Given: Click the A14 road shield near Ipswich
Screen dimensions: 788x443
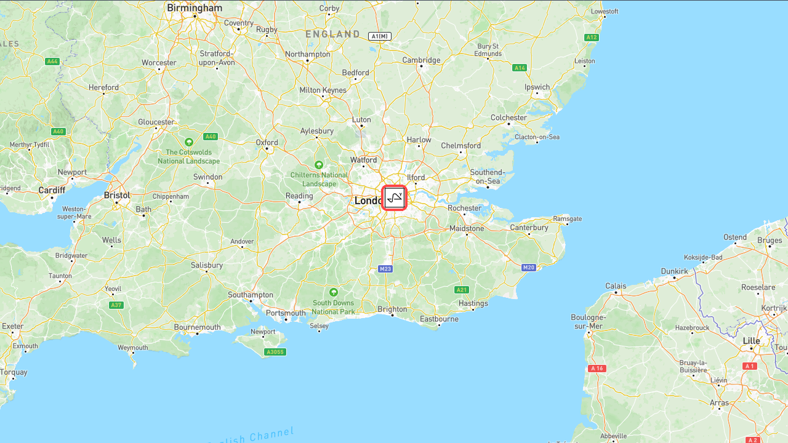Looking at the screenshot, I should (520, 68).
